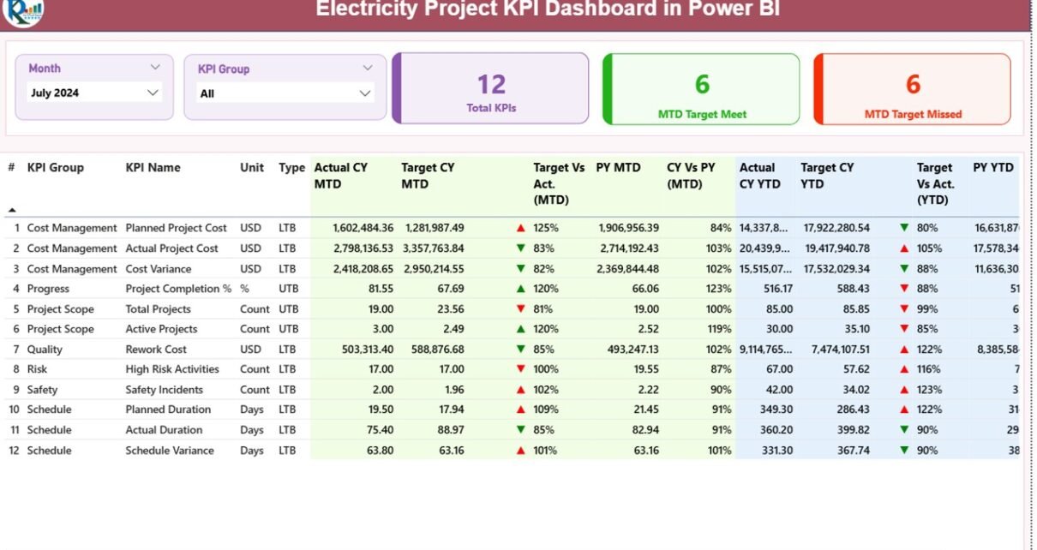Viewport: 1037px width, 550px height.
Task: Click the green up MTD arrow for Project Completion %
Action: [520, 290]
